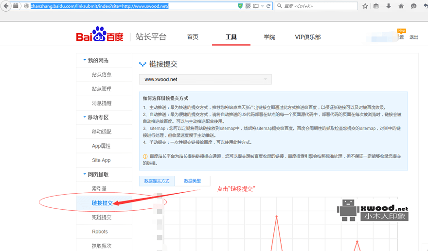Open Robots in the sidebar
The image size is (428, 251).
[x=100, y=232]
